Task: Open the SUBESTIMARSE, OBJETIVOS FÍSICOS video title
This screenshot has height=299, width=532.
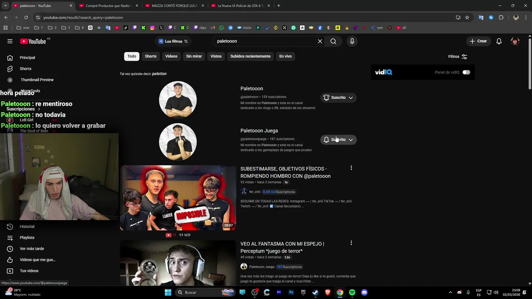Action: (286, 172)
